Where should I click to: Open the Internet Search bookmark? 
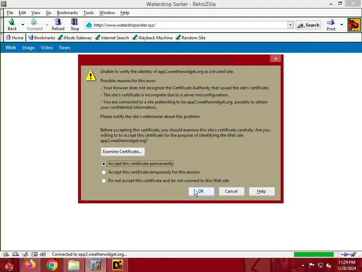pos(112,38)
